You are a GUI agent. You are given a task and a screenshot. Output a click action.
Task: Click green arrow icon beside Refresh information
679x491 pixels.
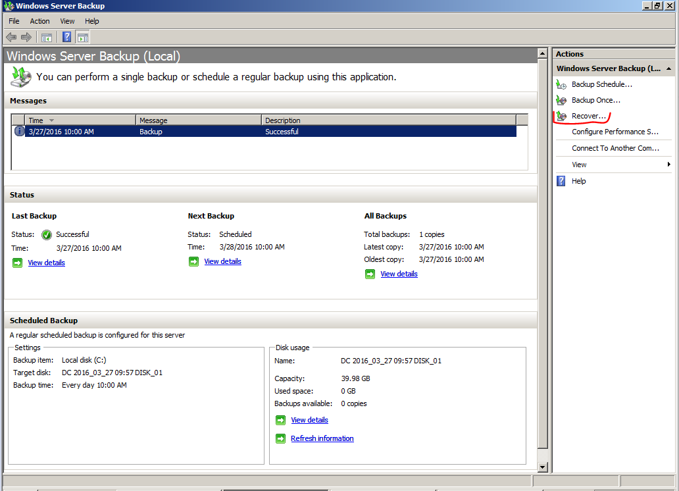tap(280, 438)
